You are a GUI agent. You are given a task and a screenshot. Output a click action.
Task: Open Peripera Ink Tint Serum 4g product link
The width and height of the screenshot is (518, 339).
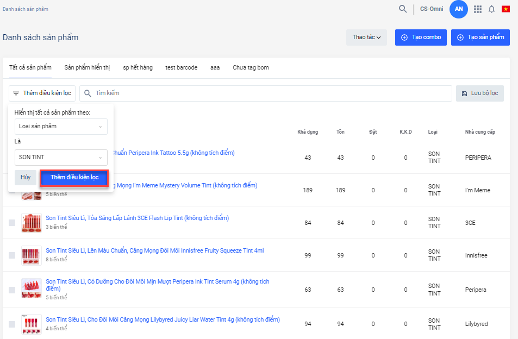157,282
